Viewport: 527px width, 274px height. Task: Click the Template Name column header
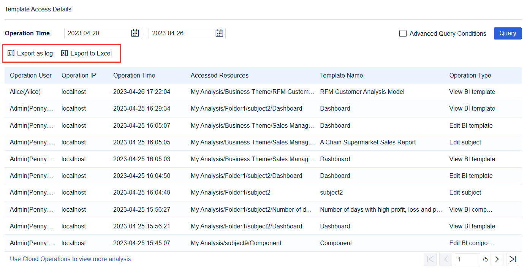pyautogui.click(x=341, y=75)
